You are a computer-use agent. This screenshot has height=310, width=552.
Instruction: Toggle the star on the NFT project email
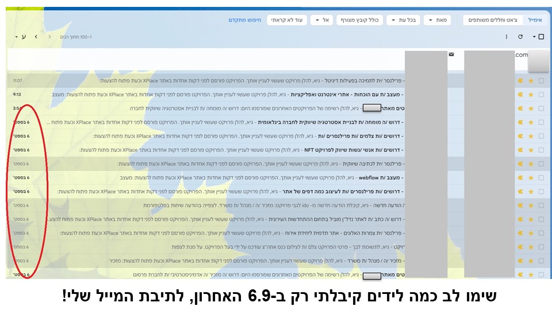pyautogui.click(x=531, y=150)
